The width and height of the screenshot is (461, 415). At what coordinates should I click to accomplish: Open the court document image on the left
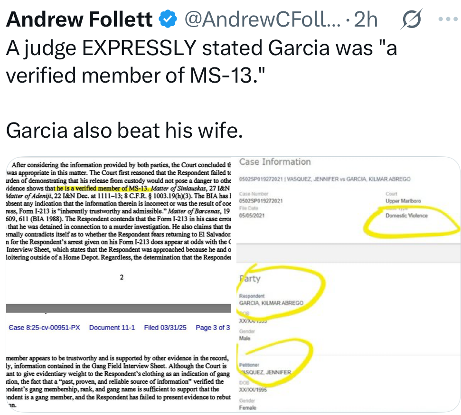pyautogui.click(x=119, y=284)
